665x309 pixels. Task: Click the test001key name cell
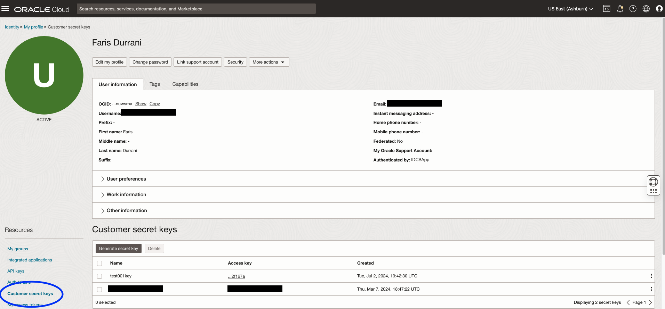tap(121, 276)
